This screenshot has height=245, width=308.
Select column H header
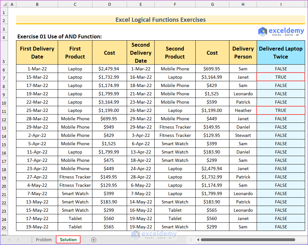243,4
